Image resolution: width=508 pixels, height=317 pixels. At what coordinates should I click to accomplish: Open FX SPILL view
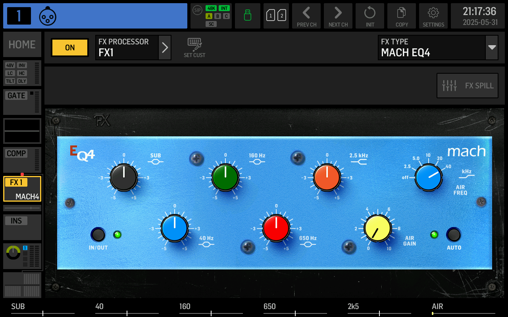(467, 86)
